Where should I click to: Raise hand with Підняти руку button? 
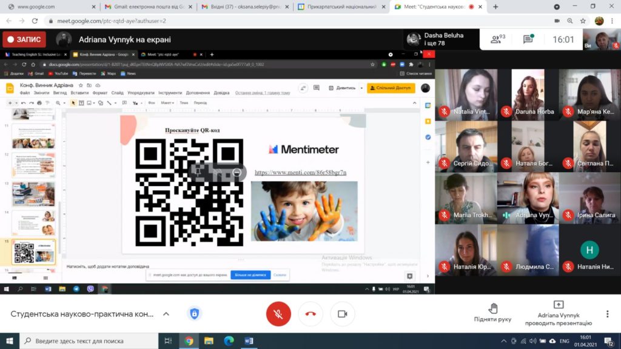point(492,313)
